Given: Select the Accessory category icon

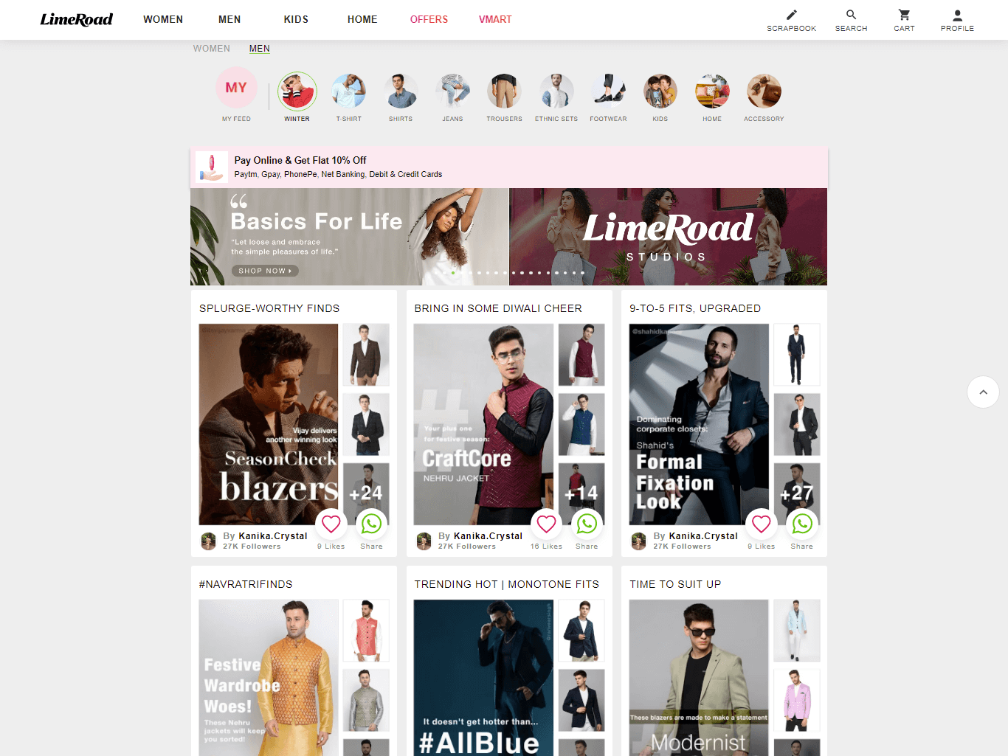Looking at the screenshot, I should click(x=764, y=91).
